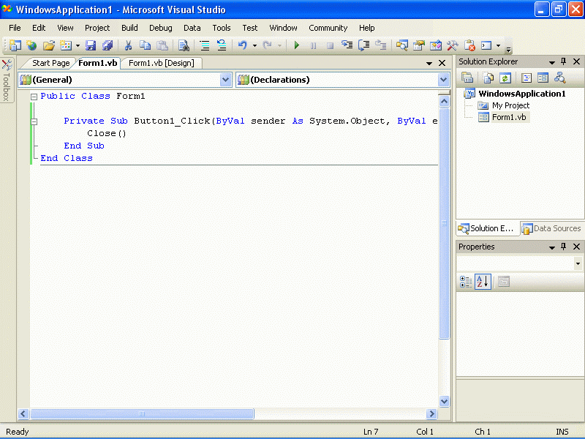Open the Error List toolbar icon
585x439 pixels.
[469, 45]
